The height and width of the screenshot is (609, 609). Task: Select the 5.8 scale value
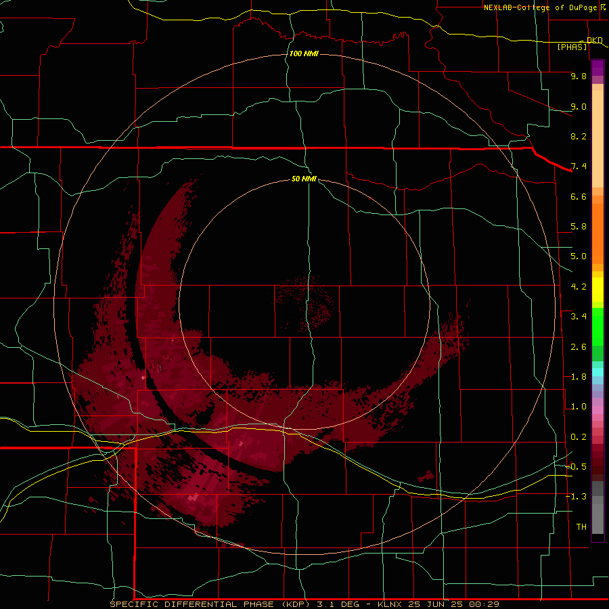(579, 227)
